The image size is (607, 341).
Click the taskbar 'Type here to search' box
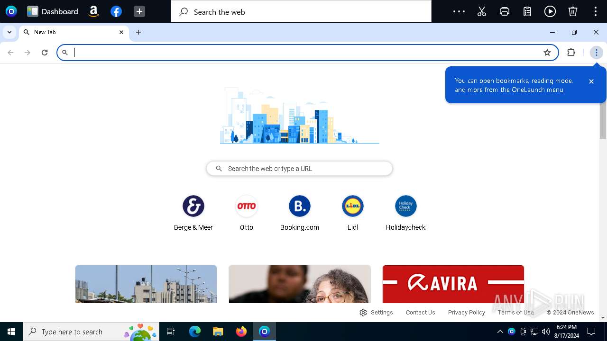pos(91,332)
